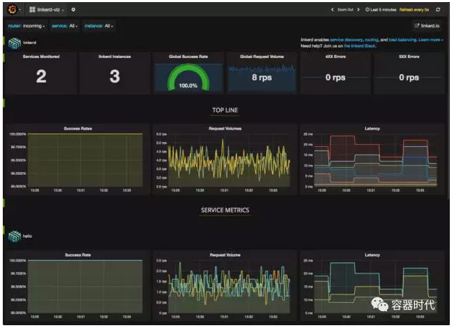Click the 100.0% success rate gauge
Screen dimensions: 454x328
click(x=188, y=78)
